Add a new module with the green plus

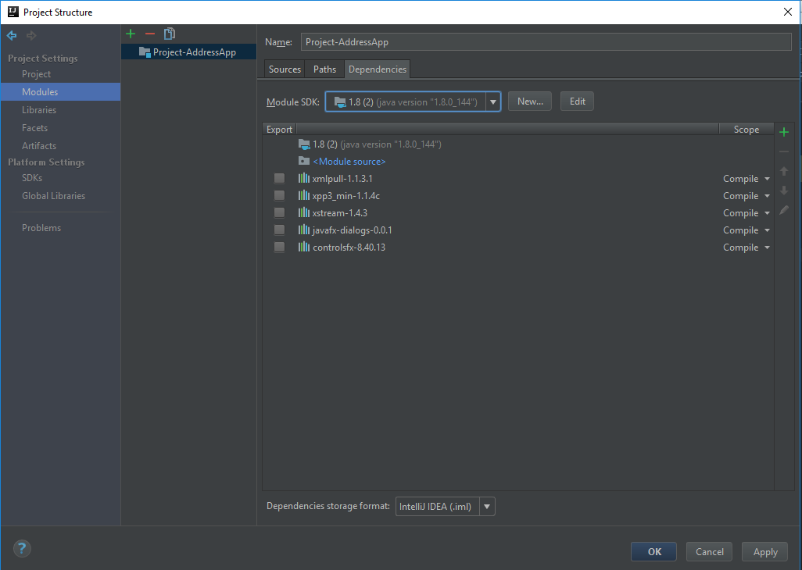pos(130,34)
